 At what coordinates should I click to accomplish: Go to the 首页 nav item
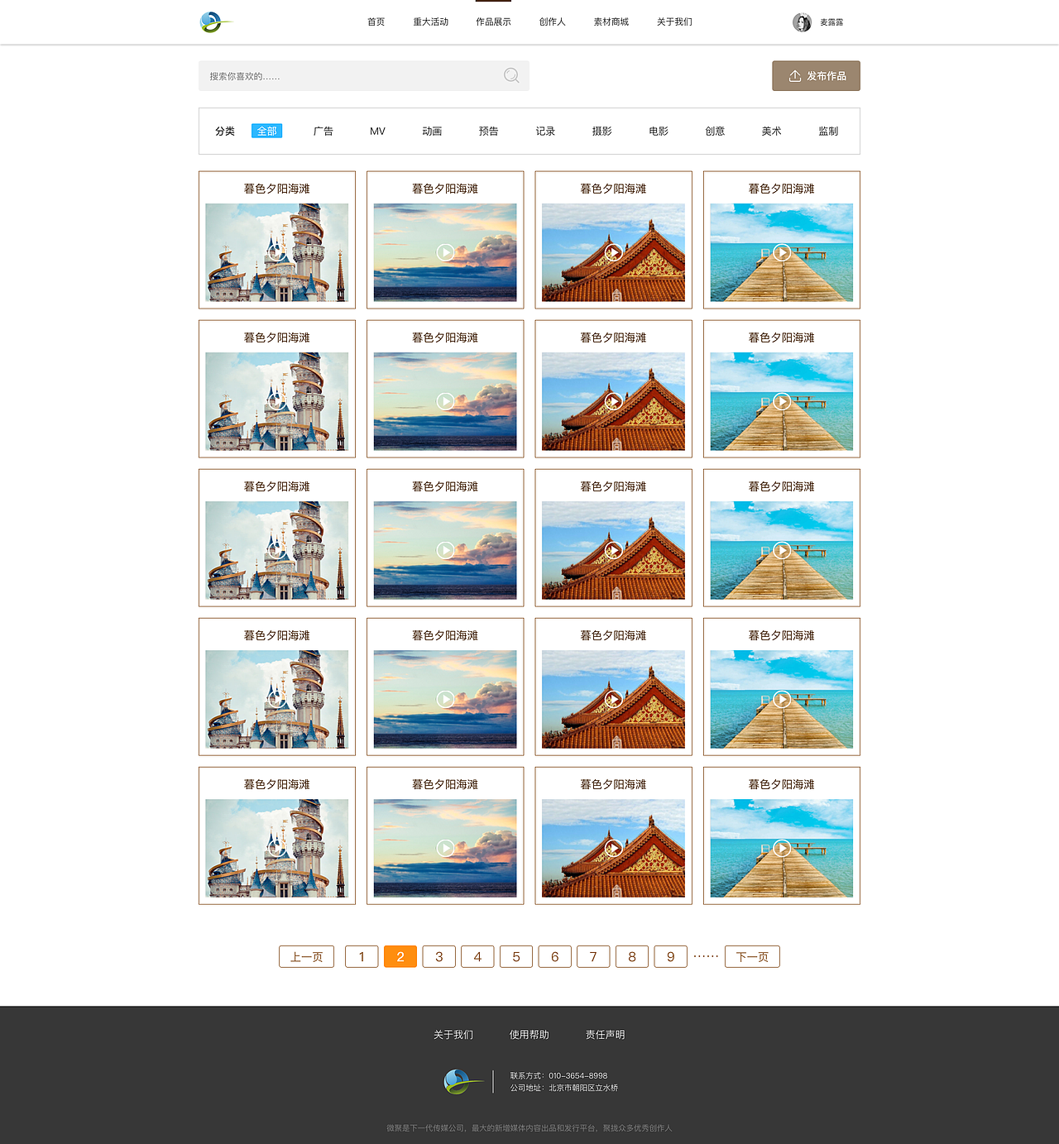[376, 22]
